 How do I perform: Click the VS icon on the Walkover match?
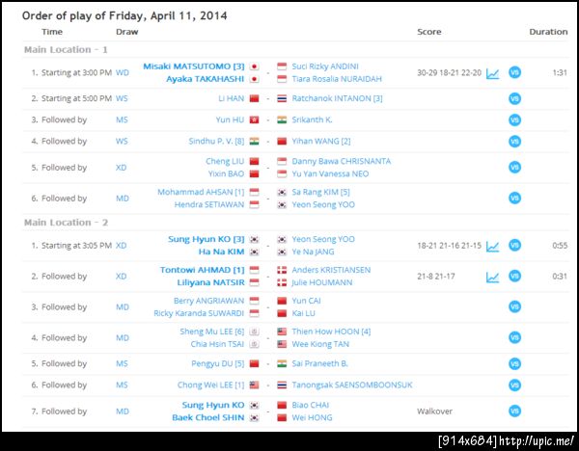tap(514, 411)
